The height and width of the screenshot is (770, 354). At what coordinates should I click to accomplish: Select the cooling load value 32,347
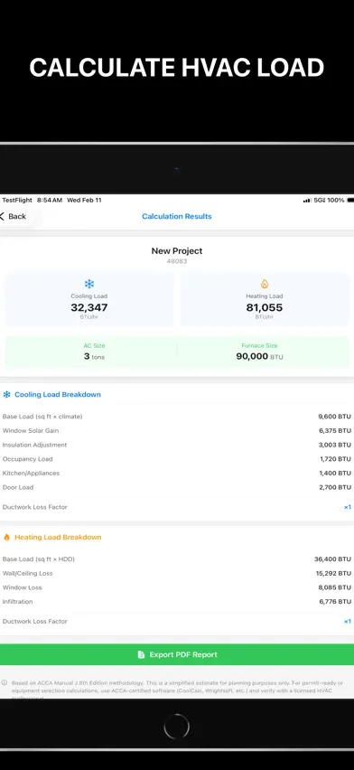tap(88, 308)
